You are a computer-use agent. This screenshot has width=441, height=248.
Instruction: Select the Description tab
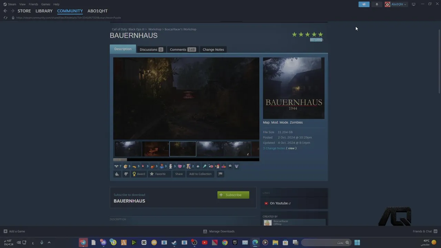coord(123,49)
